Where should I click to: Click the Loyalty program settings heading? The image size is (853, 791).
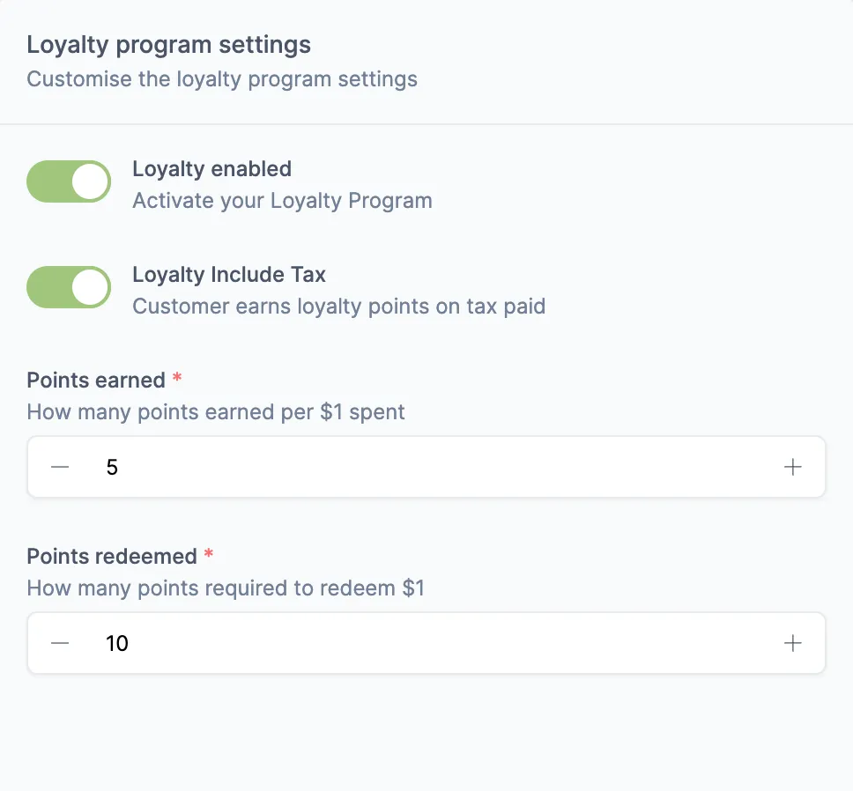click(x=168, y=44)
